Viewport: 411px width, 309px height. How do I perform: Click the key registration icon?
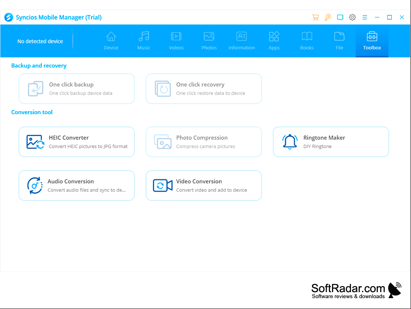[x=328, y=17]
